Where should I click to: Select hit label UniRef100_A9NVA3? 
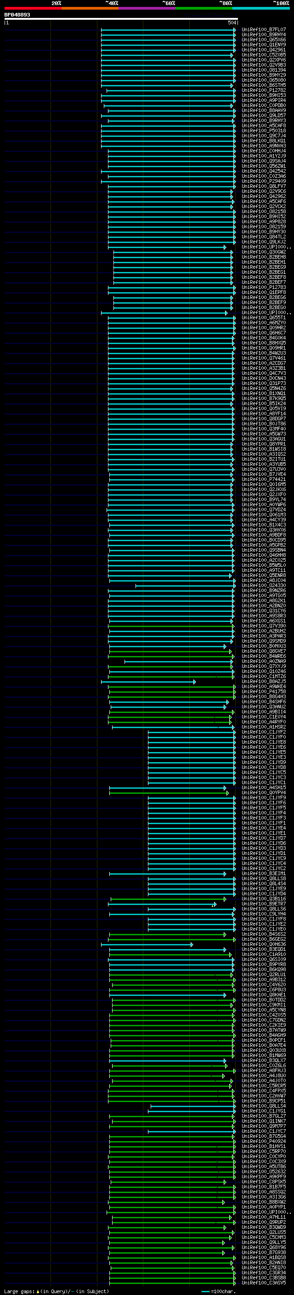tap(263, 146)
